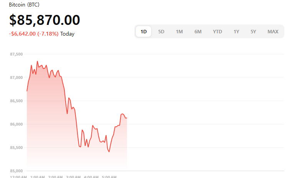Select the 1D time range tab
Viewport: 292px width, 178px height.
[144, 31]
